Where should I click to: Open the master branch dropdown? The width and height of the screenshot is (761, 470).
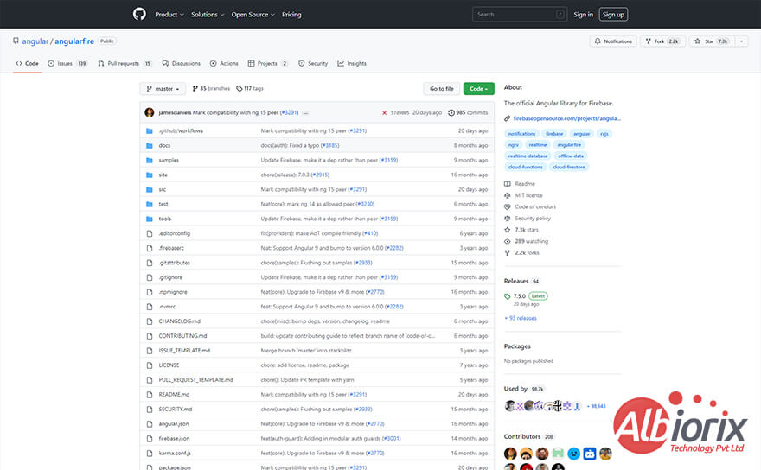pos(163,88)
